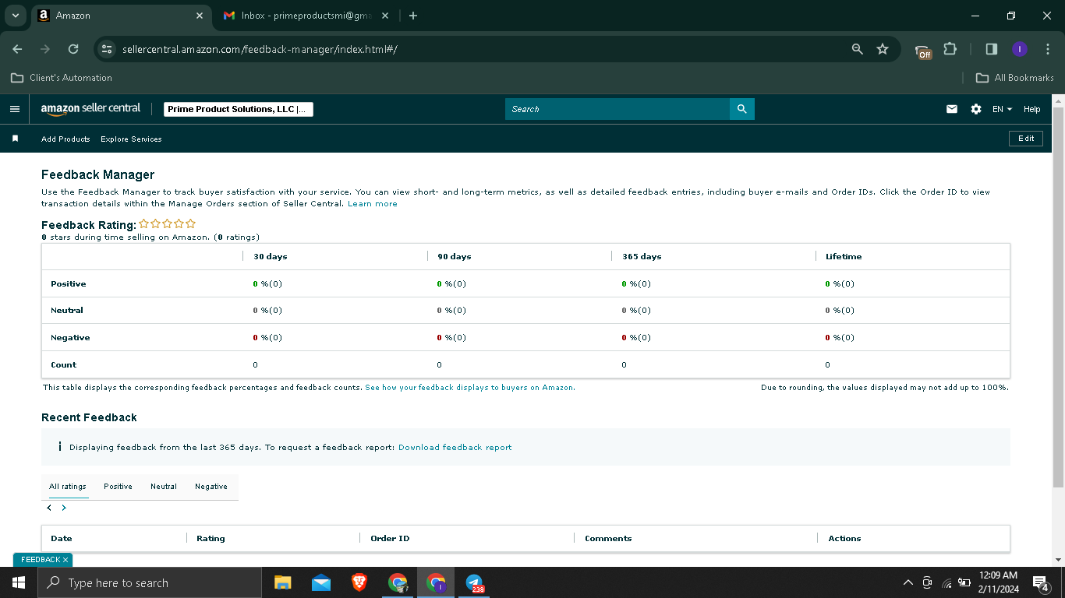Viewport: 1065px width, 598px height.
Task: Select the Positive feedback tab
Action: pos(118,487)
